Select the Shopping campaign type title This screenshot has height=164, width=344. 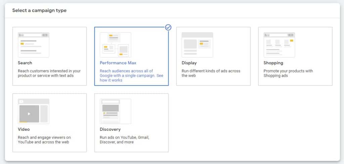(x=273, y=63)
